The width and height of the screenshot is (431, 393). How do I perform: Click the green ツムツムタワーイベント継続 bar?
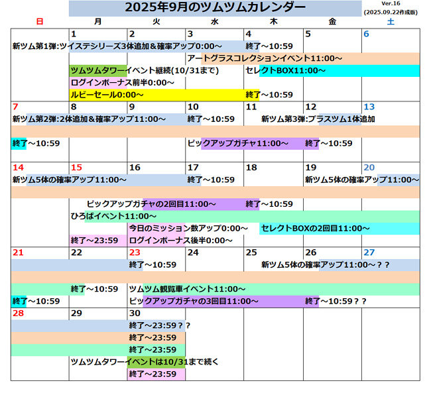tap(99, 70)
